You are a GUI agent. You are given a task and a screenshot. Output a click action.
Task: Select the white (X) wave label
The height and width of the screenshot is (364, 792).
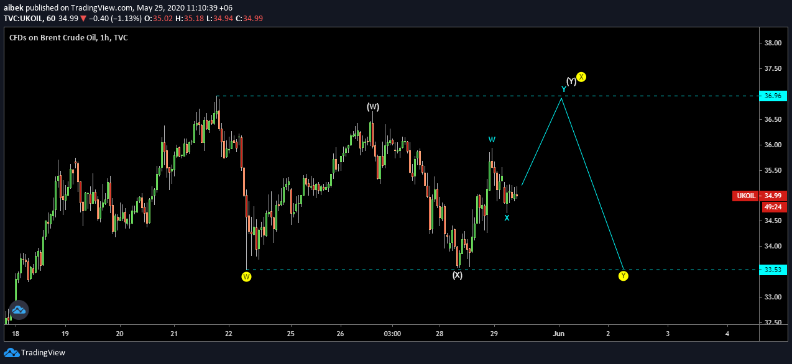pyautogui.click(x=457, y=275)
